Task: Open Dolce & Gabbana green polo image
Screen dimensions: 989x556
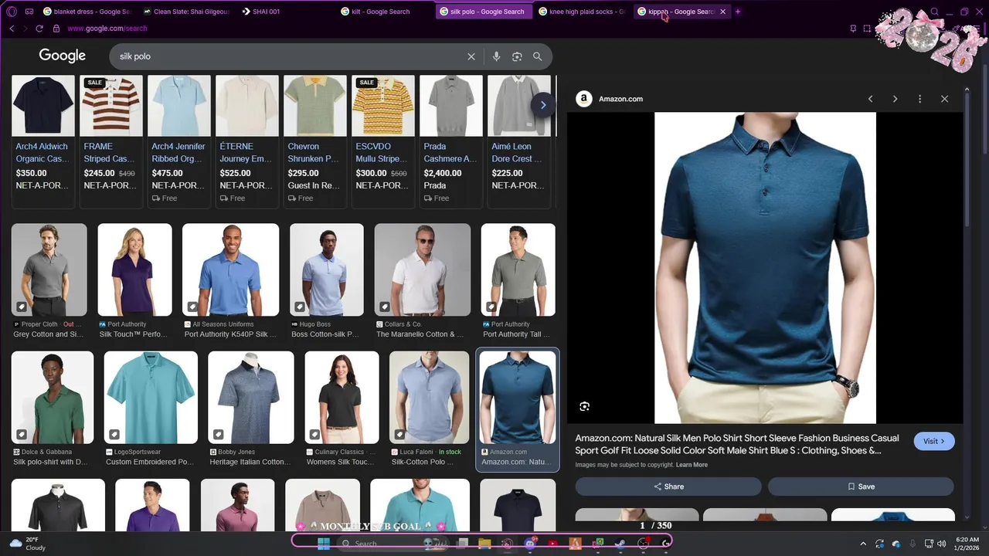Action: (53, 398)
